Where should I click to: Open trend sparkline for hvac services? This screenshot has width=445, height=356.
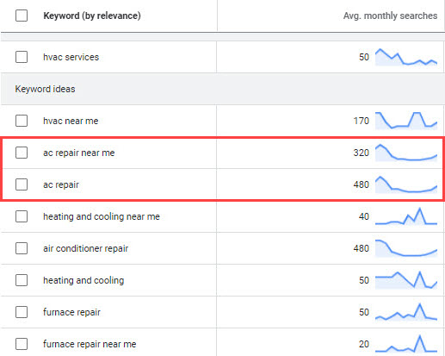pyautogui.click(x=406, y=57)
